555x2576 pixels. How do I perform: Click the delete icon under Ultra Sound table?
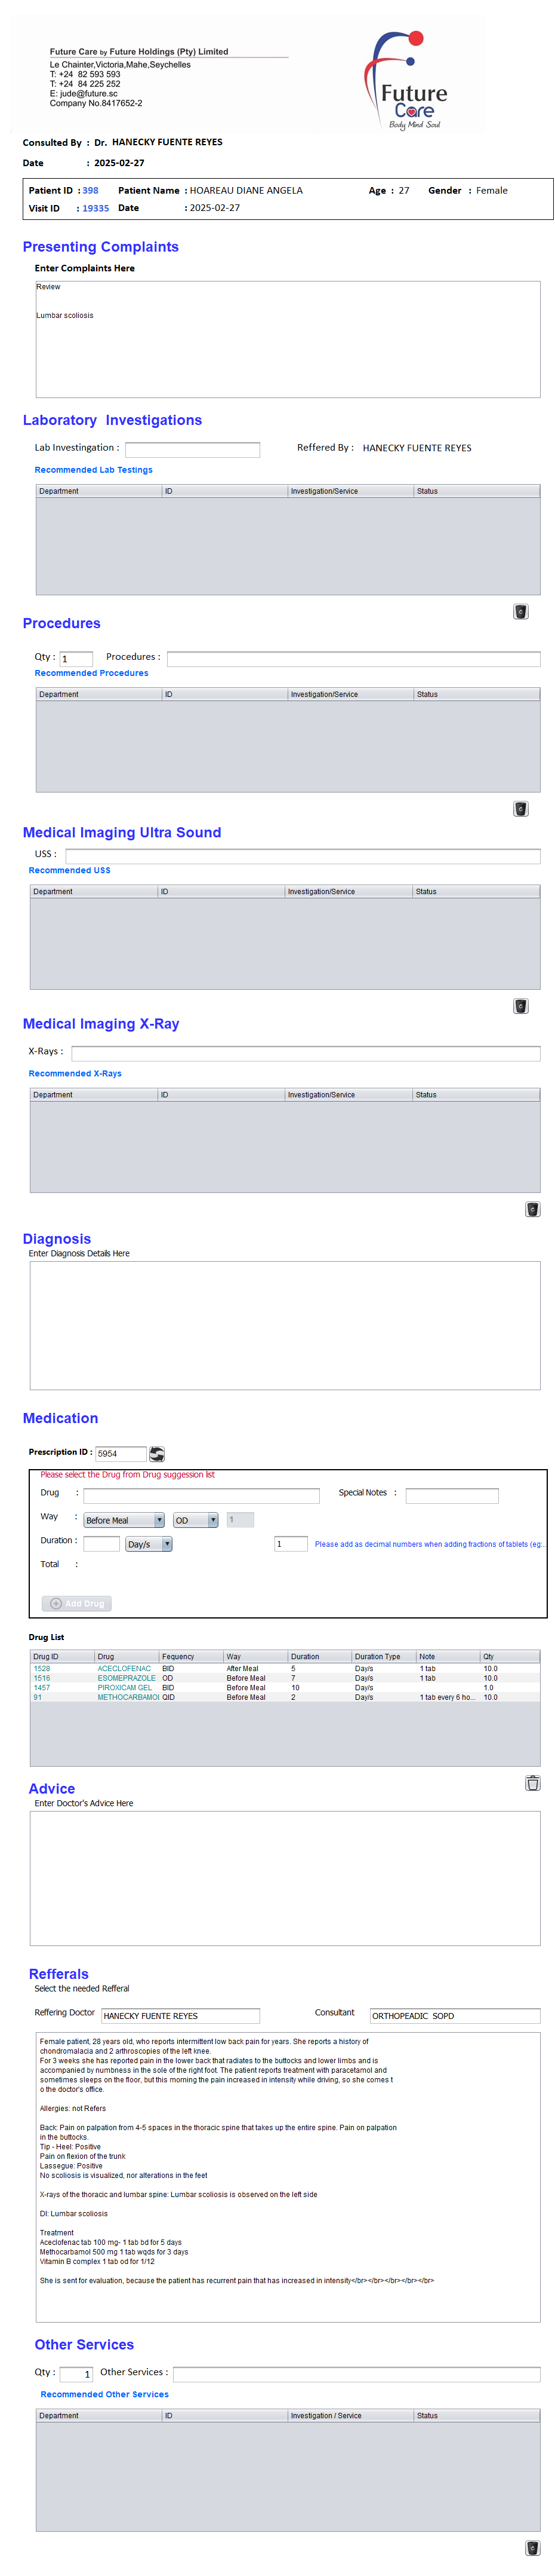520,1005
